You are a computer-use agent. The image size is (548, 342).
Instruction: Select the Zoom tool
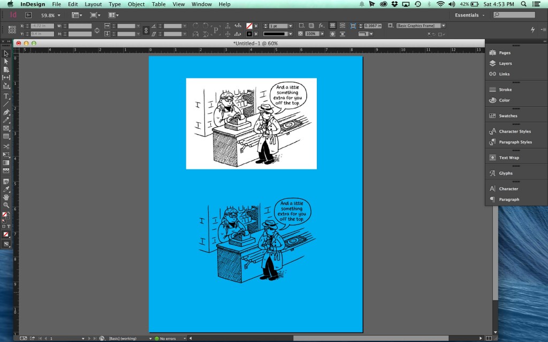pos(6,205)
